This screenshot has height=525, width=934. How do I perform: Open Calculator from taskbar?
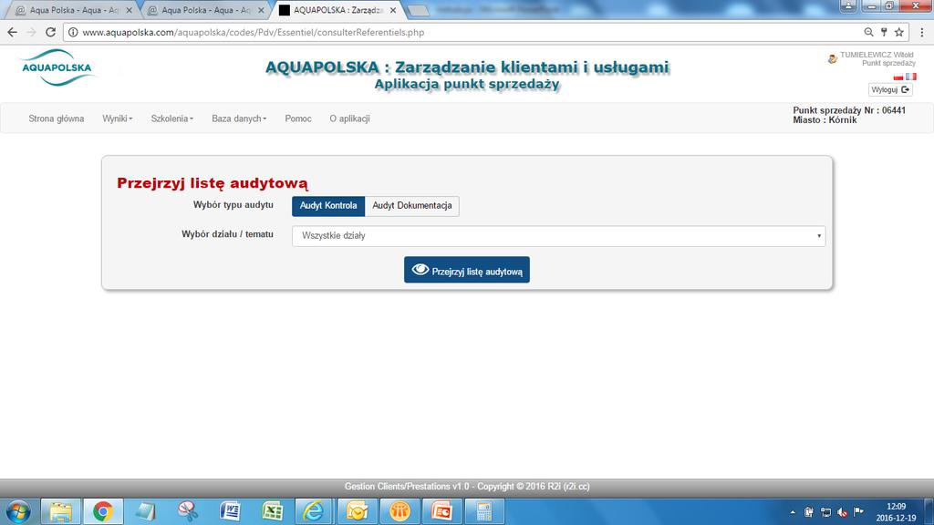coord(484,511)
